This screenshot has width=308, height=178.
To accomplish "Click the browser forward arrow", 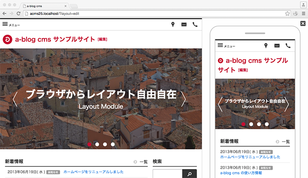I will [12, 14].
